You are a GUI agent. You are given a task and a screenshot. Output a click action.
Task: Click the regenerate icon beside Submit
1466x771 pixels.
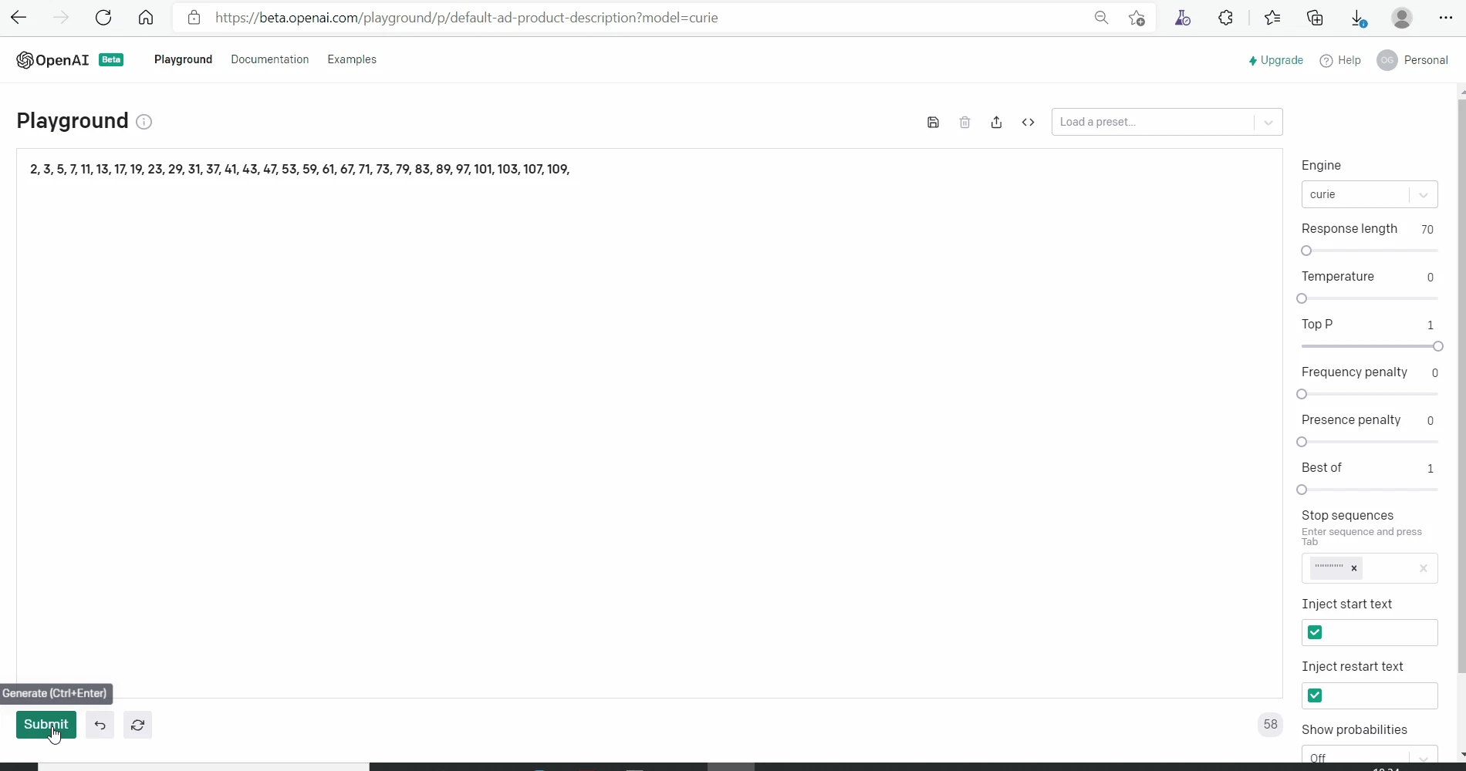click(x=137, y=725)
